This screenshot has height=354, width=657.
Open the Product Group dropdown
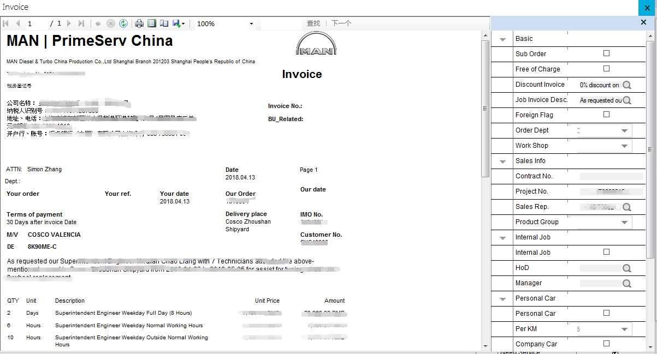pyautogui.click(x=624, y=223)
